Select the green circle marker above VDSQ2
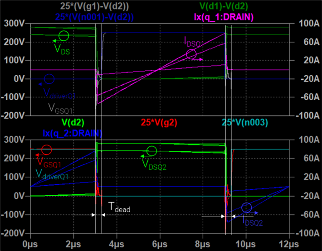This screenshot has height=251, width=322. 151,151
